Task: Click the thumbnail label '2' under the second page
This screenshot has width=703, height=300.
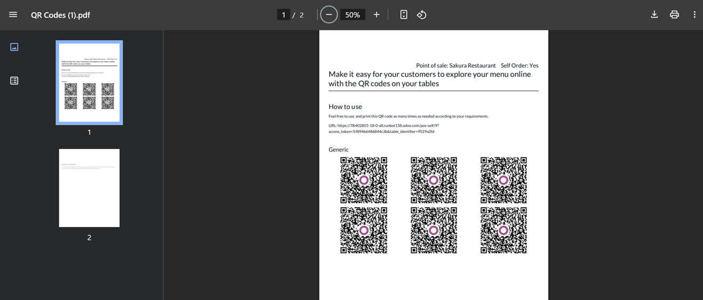Action: click(89, 238)
